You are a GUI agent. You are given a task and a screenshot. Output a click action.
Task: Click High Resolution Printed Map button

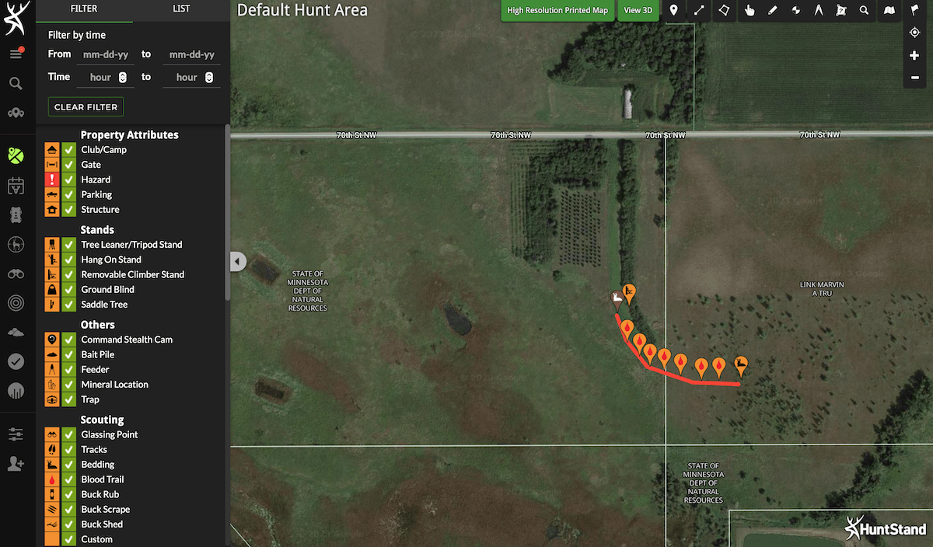click(x=557, y=11)
